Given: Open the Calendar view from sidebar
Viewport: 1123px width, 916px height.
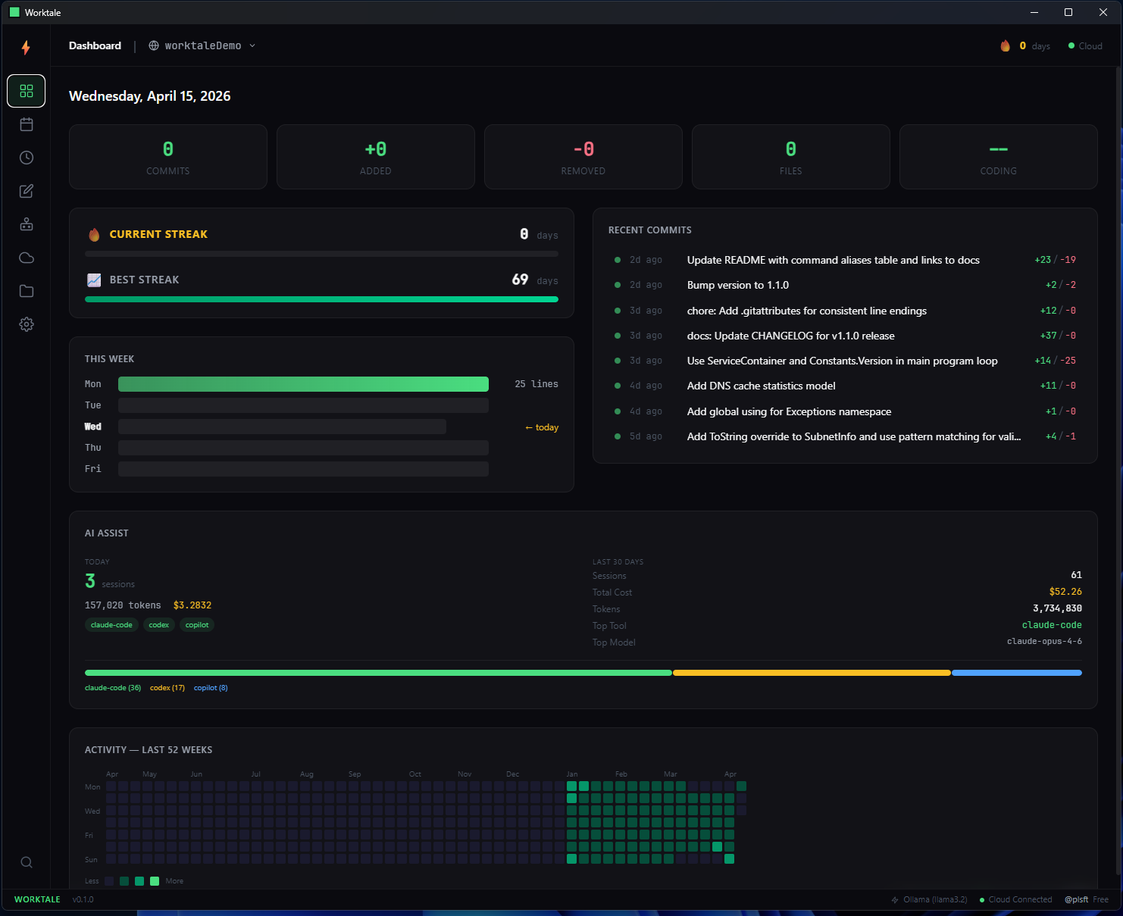Looking at the screenshot, I should pos(27,124).
